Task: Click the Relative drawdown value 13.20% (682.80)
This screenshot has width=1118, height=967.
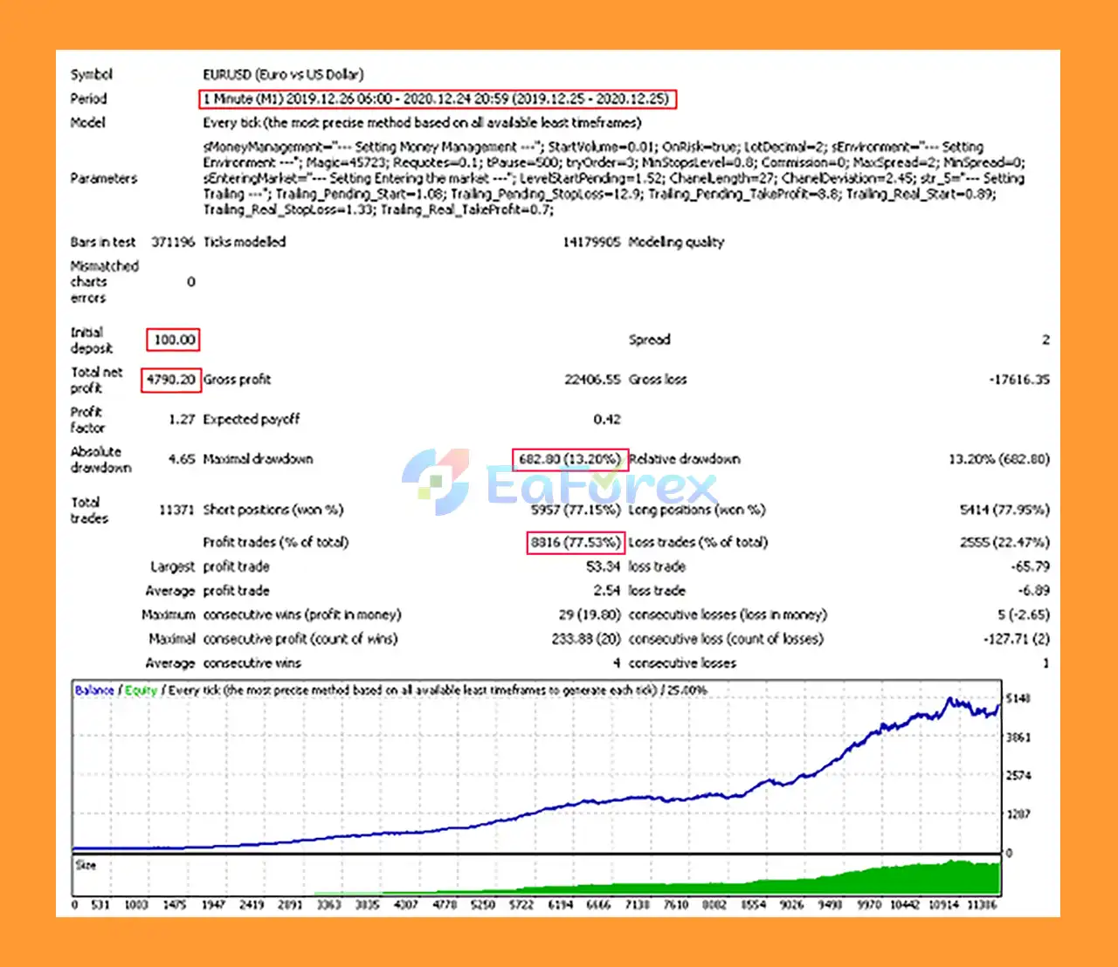Action: coord(998,459)
